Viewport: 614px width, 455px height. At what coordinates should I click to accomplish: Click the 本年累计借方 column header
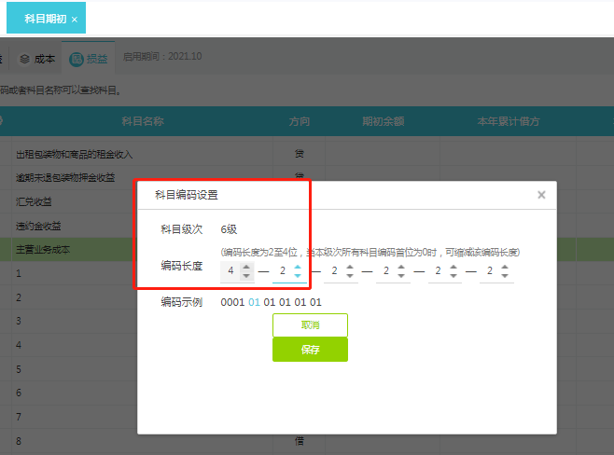pyautogui.click(x=508, y=121)
